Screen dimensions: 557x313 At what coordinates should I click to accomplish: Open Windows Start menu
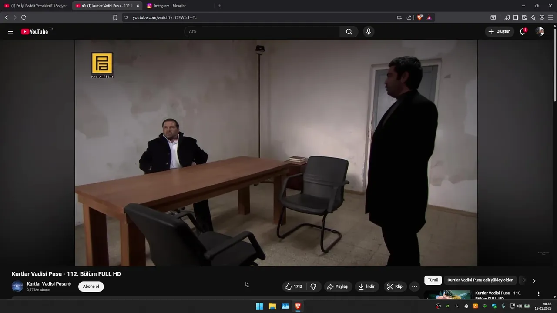(x=259, y=306)
